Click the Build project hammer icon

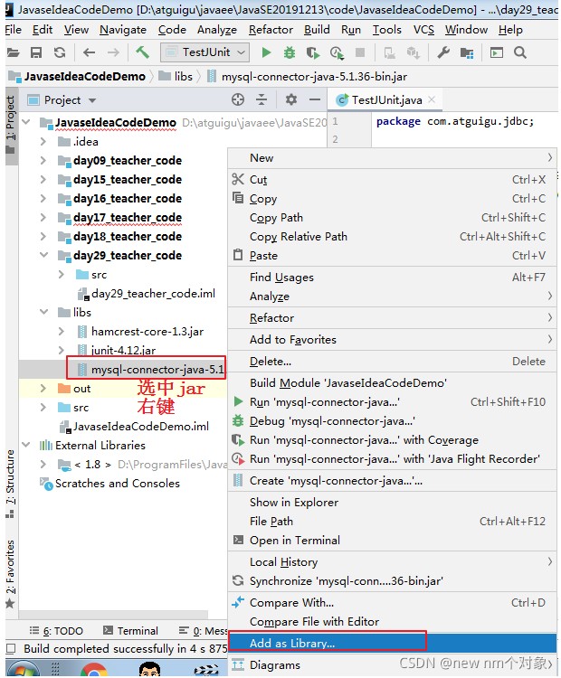[142, 52]
